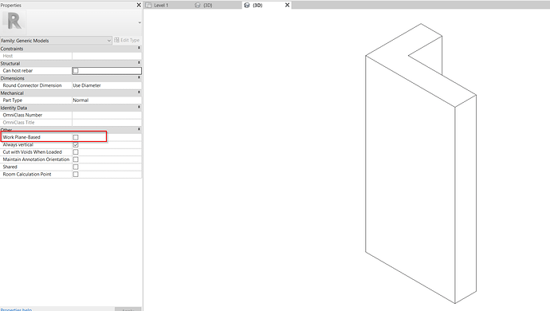Collapse the Constraints section

139,48
